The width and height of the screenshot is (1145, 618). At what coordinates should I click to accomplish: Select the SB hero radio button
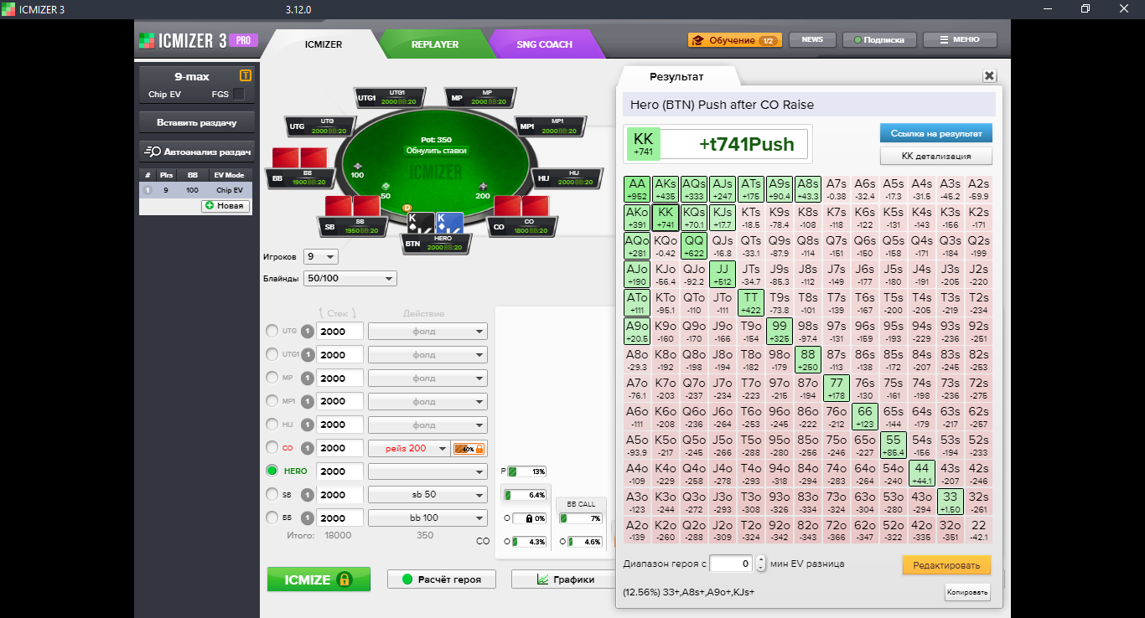272,494
